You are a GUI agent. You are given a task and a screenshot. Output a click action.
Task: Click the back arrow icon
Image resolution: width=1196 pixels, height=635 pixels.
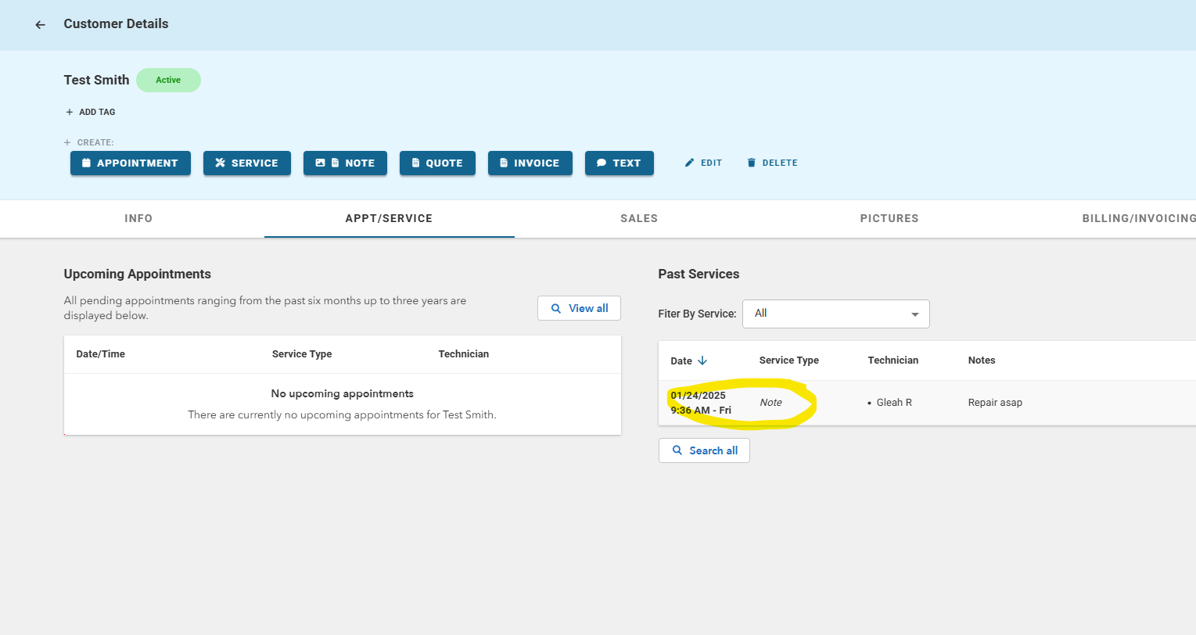point(40,25)
